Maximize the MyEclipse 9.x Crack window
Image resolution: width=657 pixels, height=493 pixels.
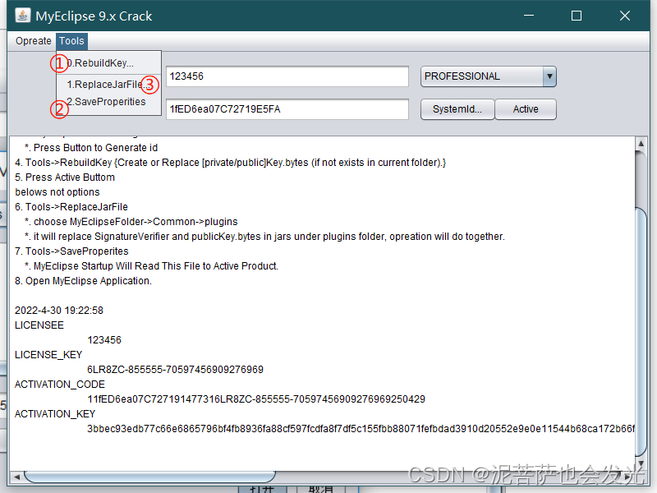coord(577,16)
